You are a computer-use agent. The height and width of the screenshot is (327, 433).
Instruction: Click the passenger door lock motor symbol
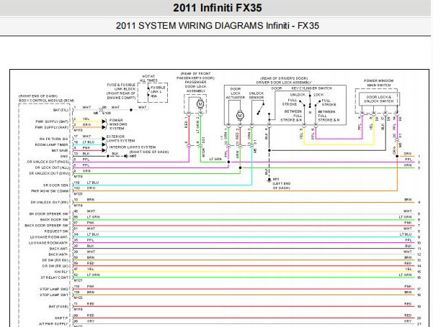[200, 104]
